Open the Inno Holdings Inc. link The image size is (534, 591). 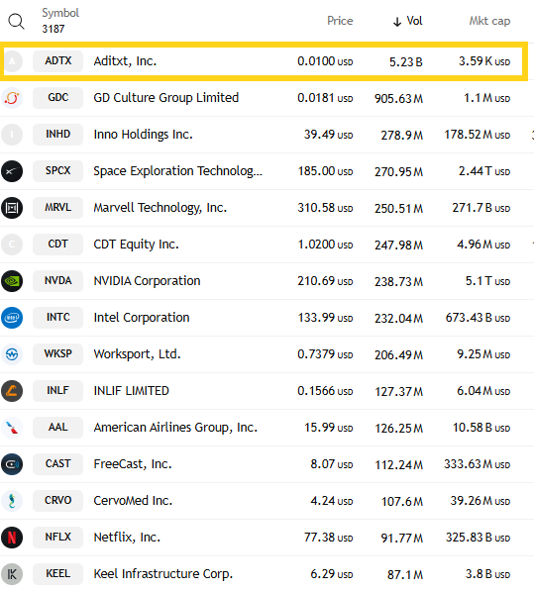(x=143, y=135)
